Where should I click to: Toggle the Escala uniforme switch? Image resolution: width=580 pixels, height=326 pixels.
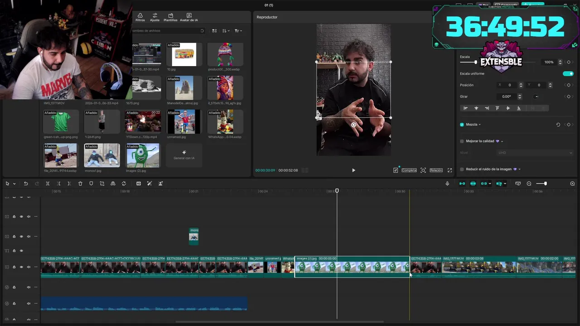click(x=568, y=73)
